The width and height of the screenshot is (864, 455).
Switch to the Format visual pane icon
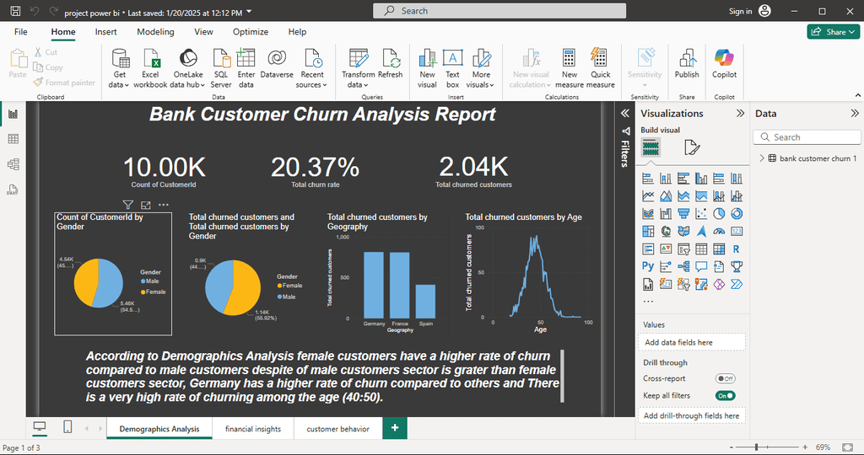pos(692,147)
